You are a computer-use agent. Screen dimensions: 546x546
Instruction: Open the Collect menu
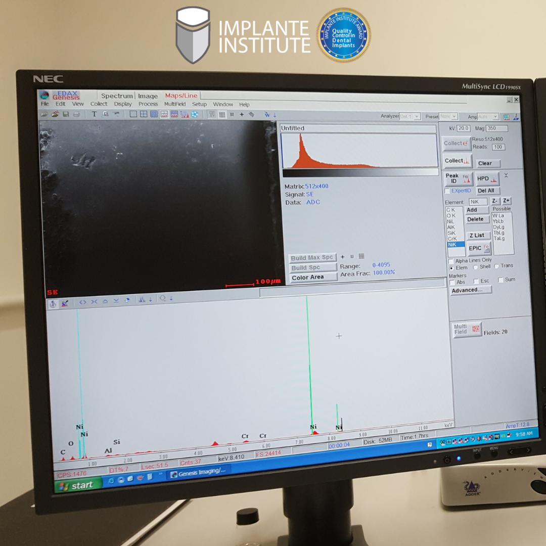[x=99, y=104]
